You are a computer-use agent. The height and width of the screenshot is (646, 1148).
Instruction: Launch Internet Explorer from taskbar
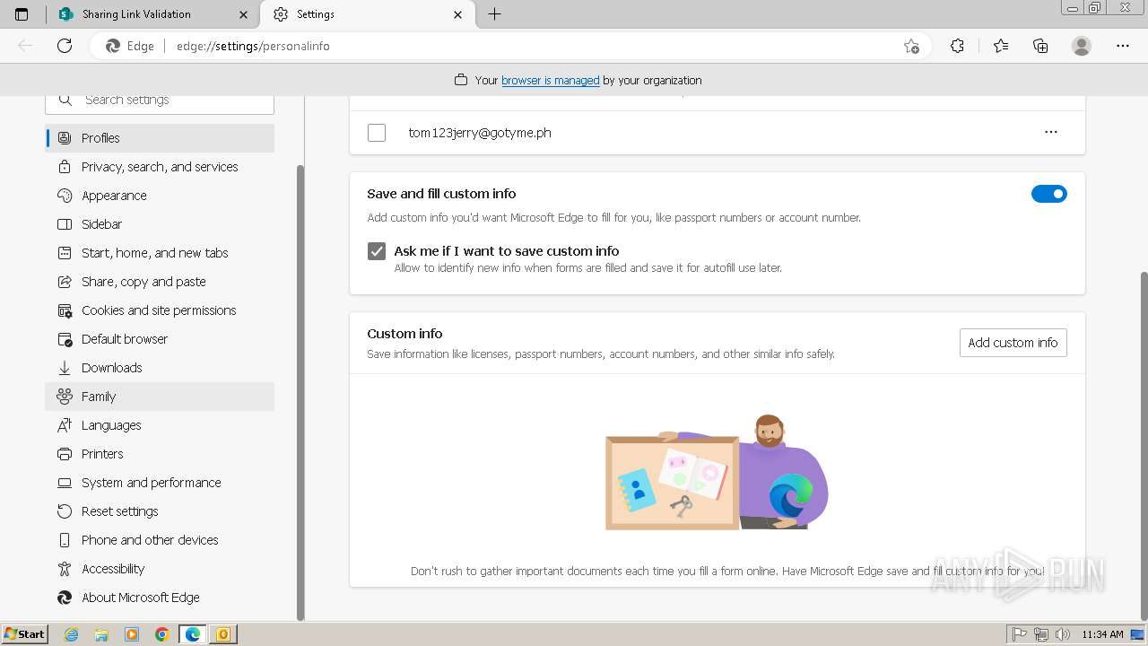[71, 634]
